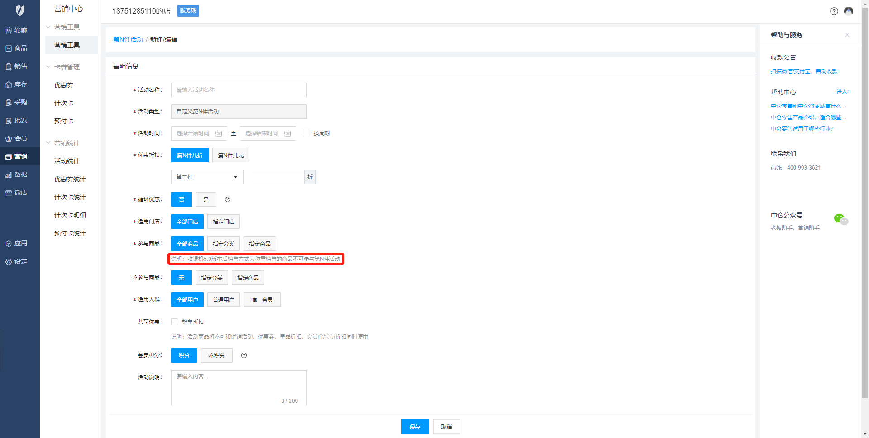Image resolution: width=869 pixels, height=438 pixels.
Task: Click the 保存 button
Action: (x=415, y=427)
